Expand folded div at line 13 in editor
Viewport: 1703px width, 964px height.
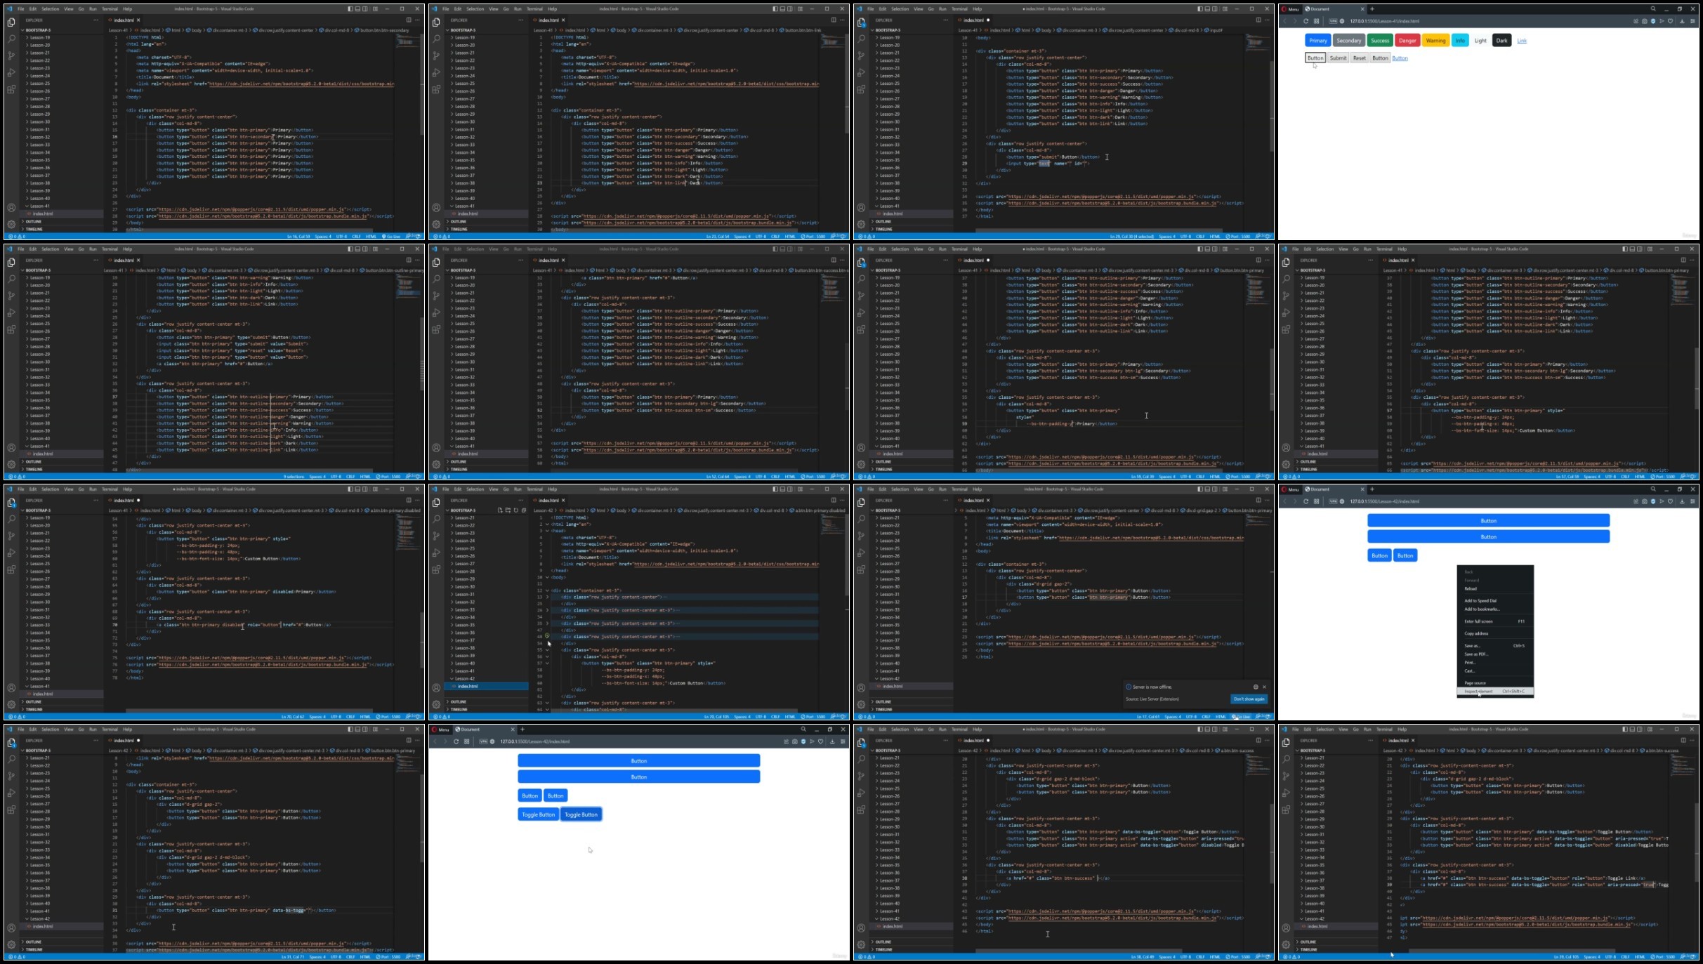pyautogui.click(x=547, y=597)
